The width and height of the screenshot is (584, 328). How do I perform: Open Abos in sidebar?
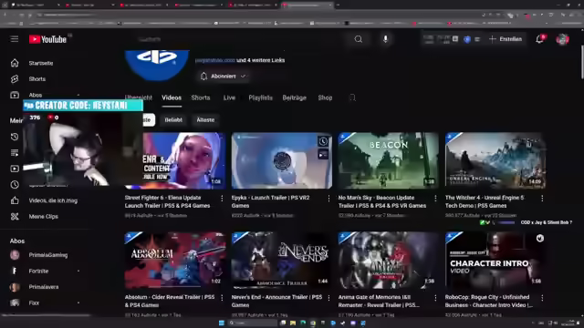coord(36,95)
